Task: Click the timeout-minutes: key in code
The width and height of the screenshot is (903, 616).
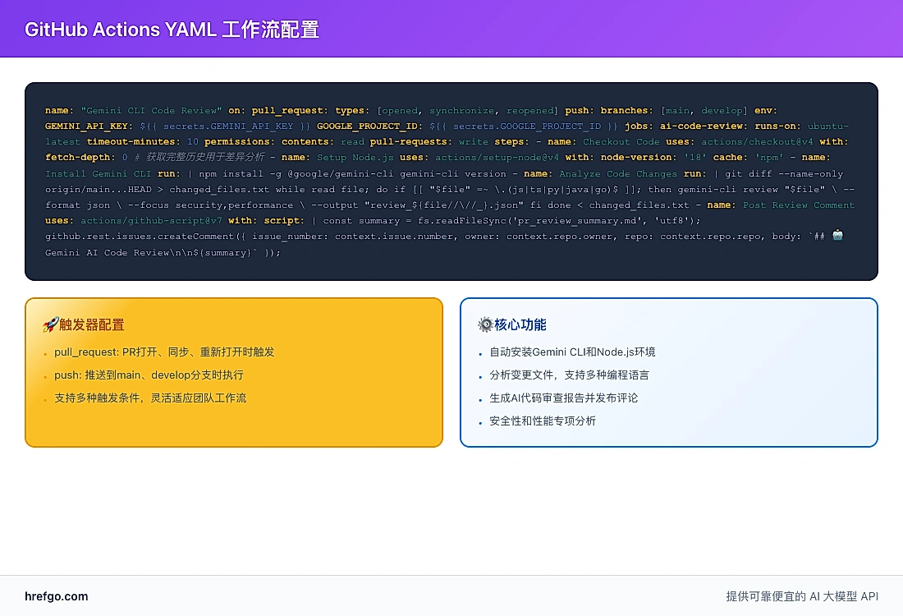Action: point(134,142)
